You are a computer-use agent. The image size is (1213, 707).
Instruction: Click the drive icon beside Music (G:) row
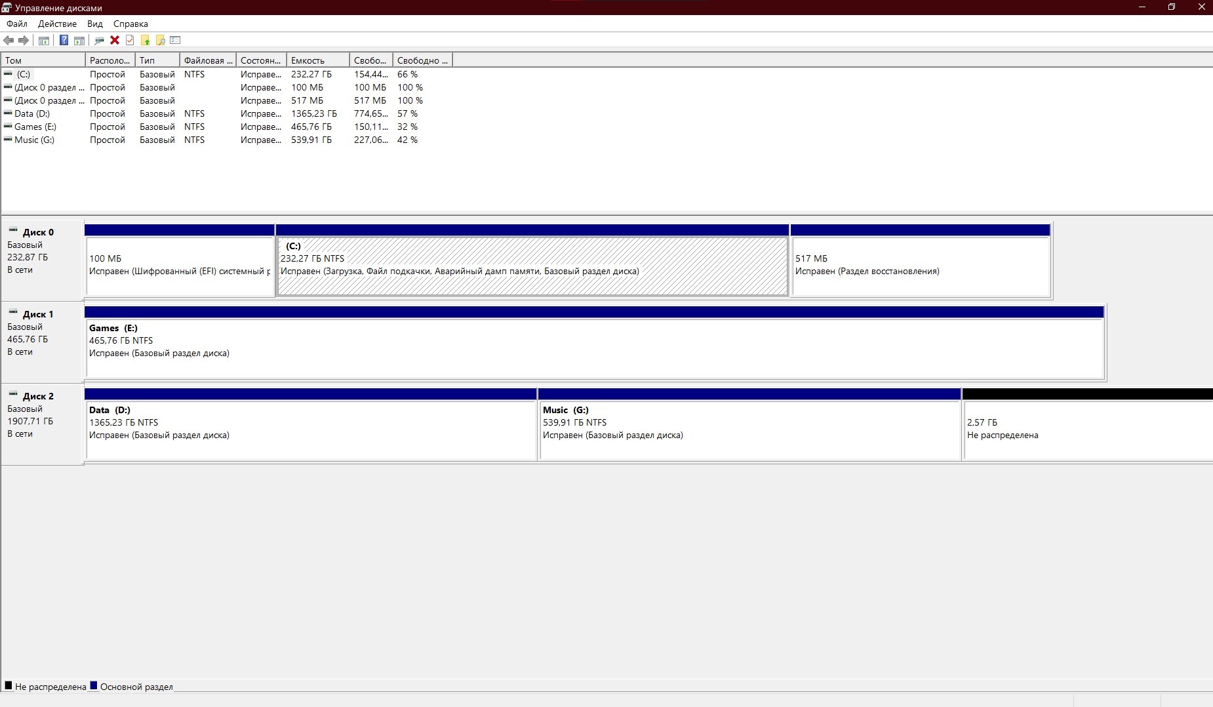click(x=8, y=140)
